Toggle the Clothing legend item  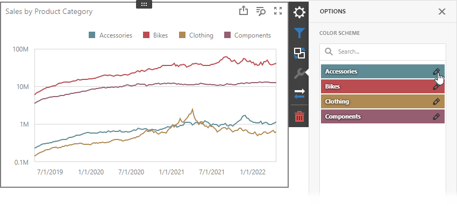click(196, 35)
